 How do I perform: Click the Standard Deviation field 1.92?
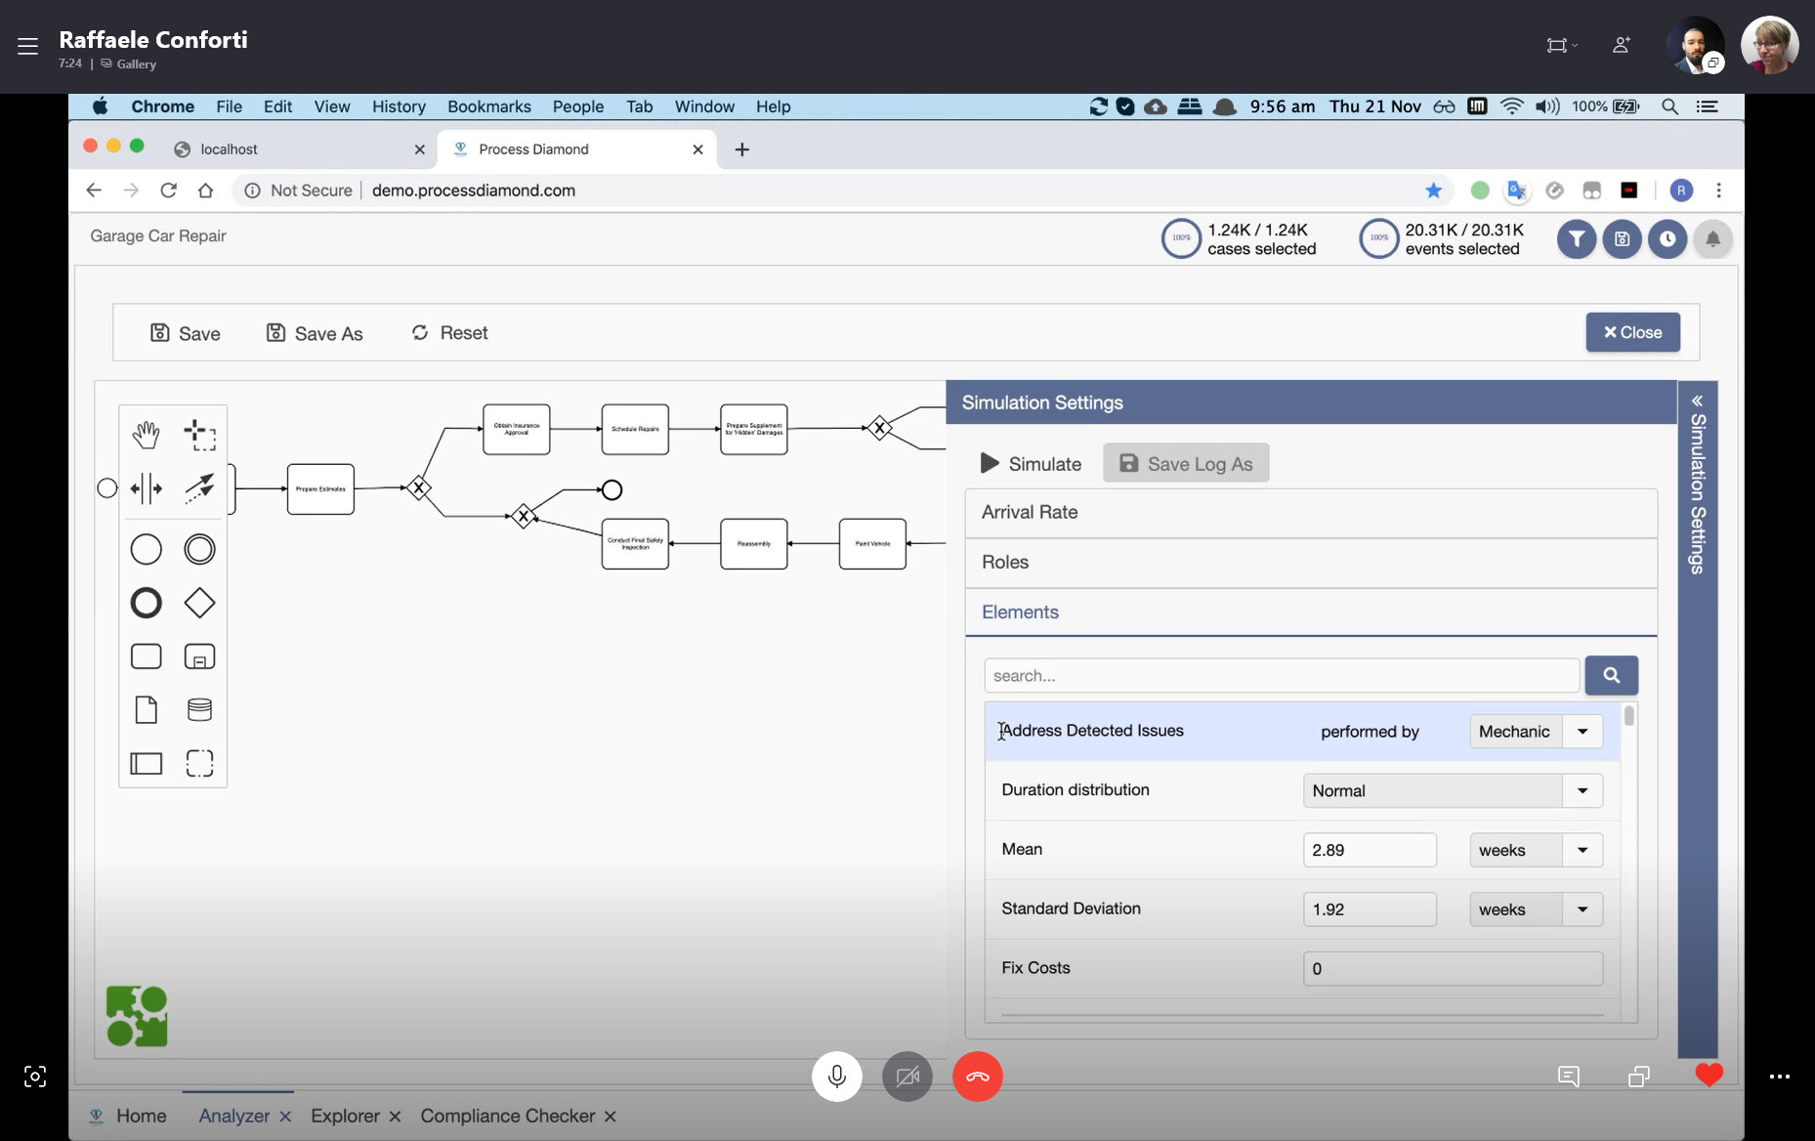pyautogui.click(x=1370, y=909)
